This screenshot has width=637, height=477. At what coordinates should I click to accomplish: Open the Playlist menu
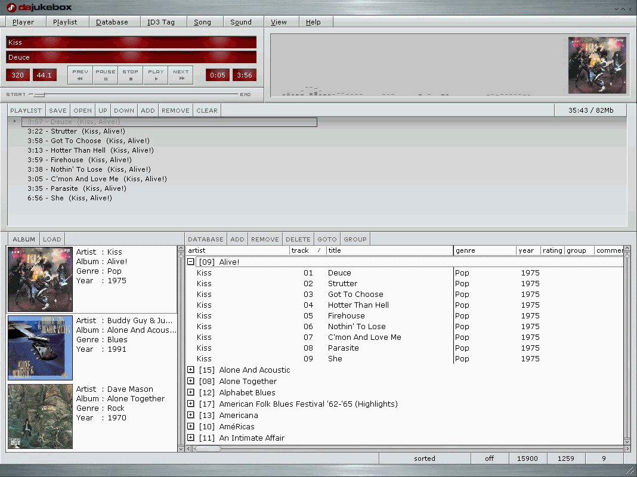point(65,22)
